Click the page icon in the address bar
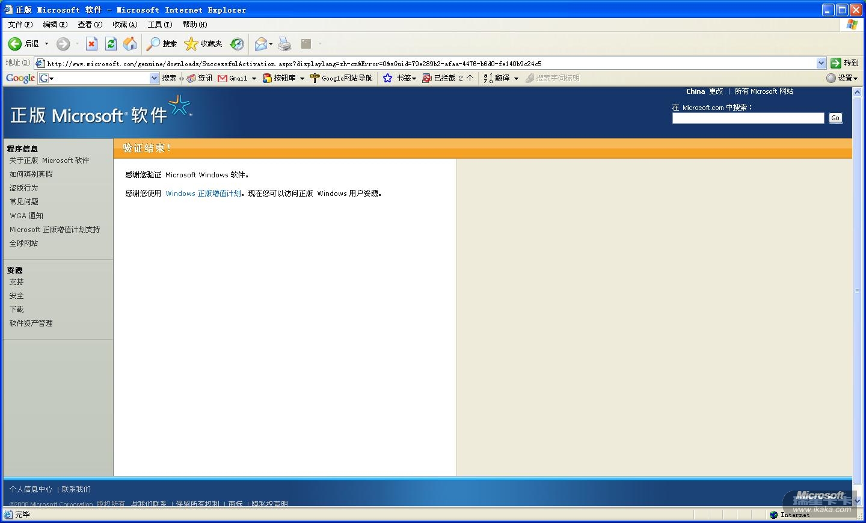 [40, 63]
